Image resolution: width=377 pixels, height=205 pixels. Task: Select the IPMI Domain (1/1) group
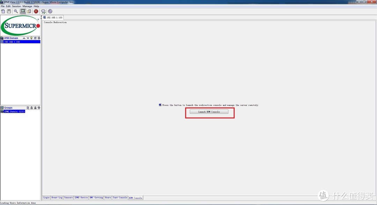coord(14,112)
